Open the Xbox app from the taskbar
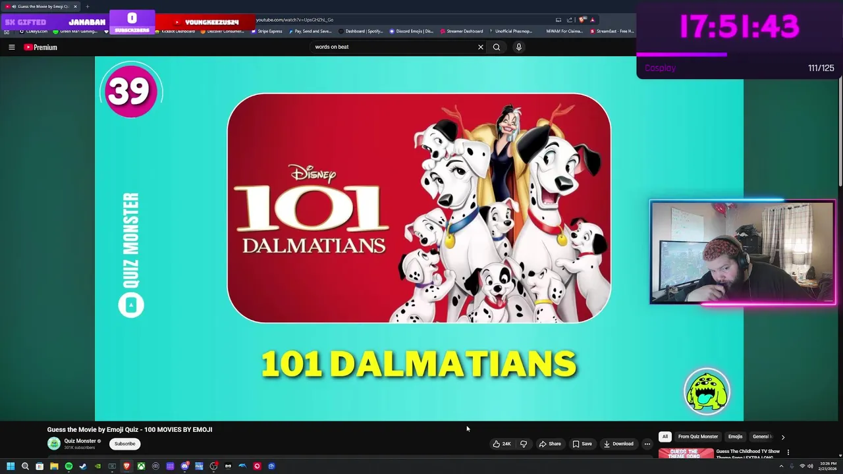Screen dimensions: 843x474 (x=141, y=466)
